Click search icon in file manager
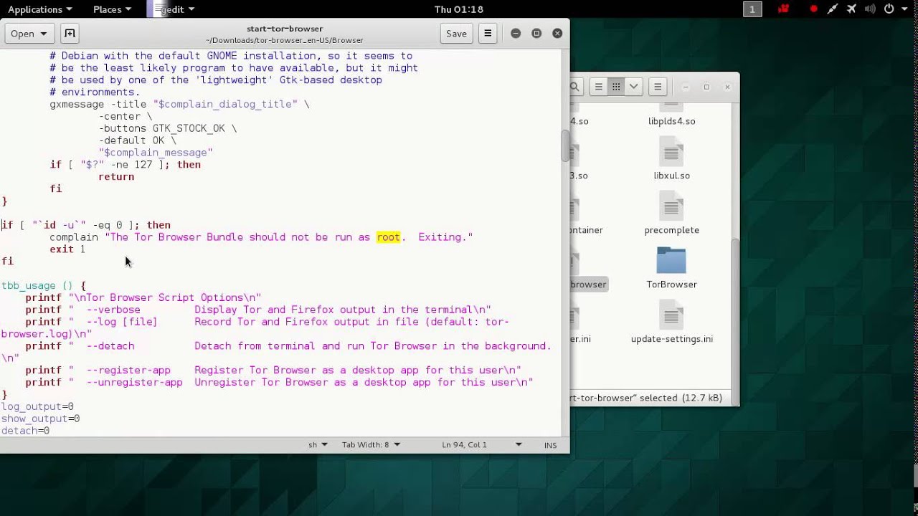 [575, 87]
